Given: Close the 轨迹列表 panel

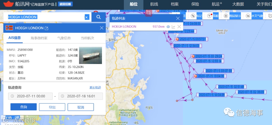Looking at the screenshot, I should (178, 18).
